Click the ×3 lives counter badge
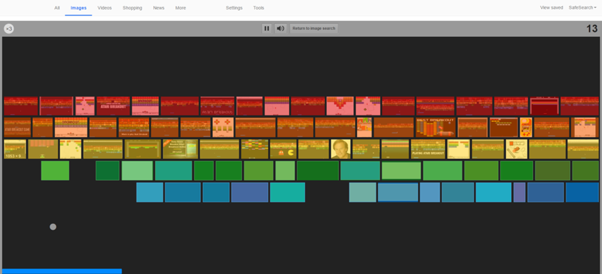The image size is (602, 274). [x=9, y=29]
